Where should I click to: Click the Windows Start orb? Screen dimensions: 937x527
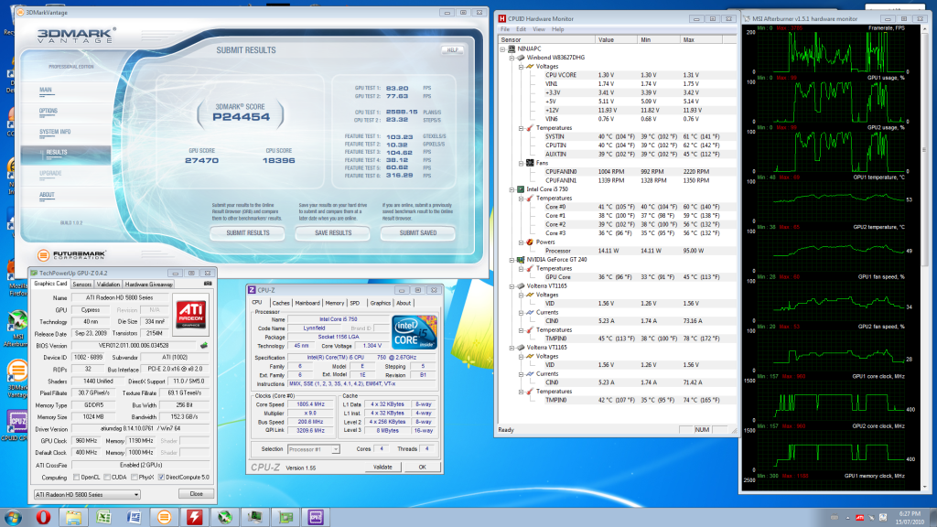[x=13, y=517]
